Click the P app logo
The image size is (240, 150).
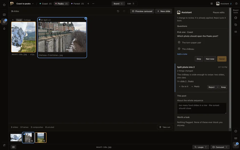[12, 3]
